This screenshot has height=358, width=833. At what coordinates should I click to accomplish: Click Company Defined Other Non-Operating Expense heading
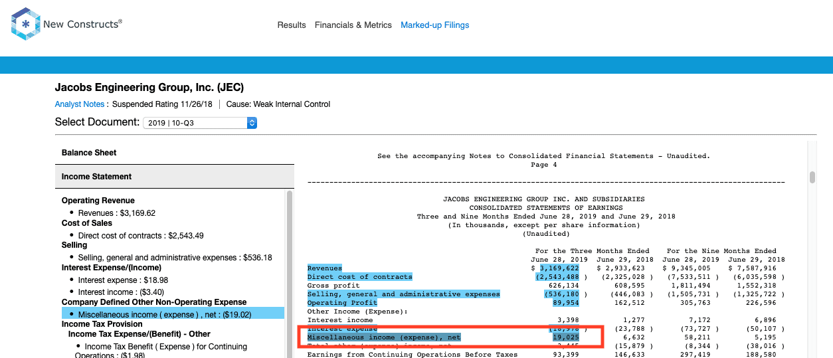(x=154, y=302)
